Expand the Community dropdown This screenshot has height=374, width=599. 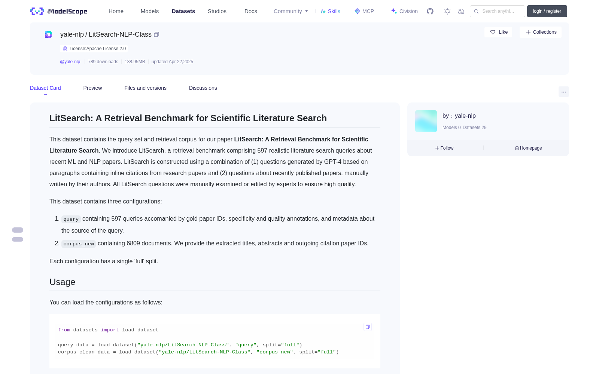291,11
